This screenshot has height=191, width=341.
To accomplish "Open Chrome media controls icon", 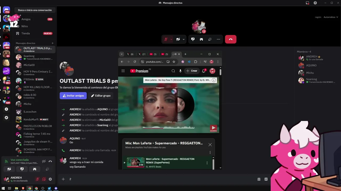I will tap(205, 62).
